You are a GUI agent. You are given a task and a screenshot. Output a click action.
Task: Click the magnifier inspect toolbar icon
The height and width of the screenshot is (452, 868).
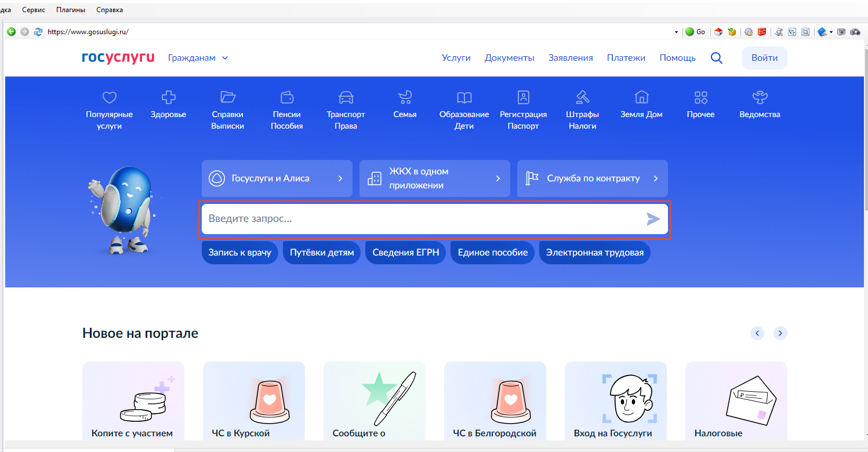pyautogui.click(x=779, y=32)
